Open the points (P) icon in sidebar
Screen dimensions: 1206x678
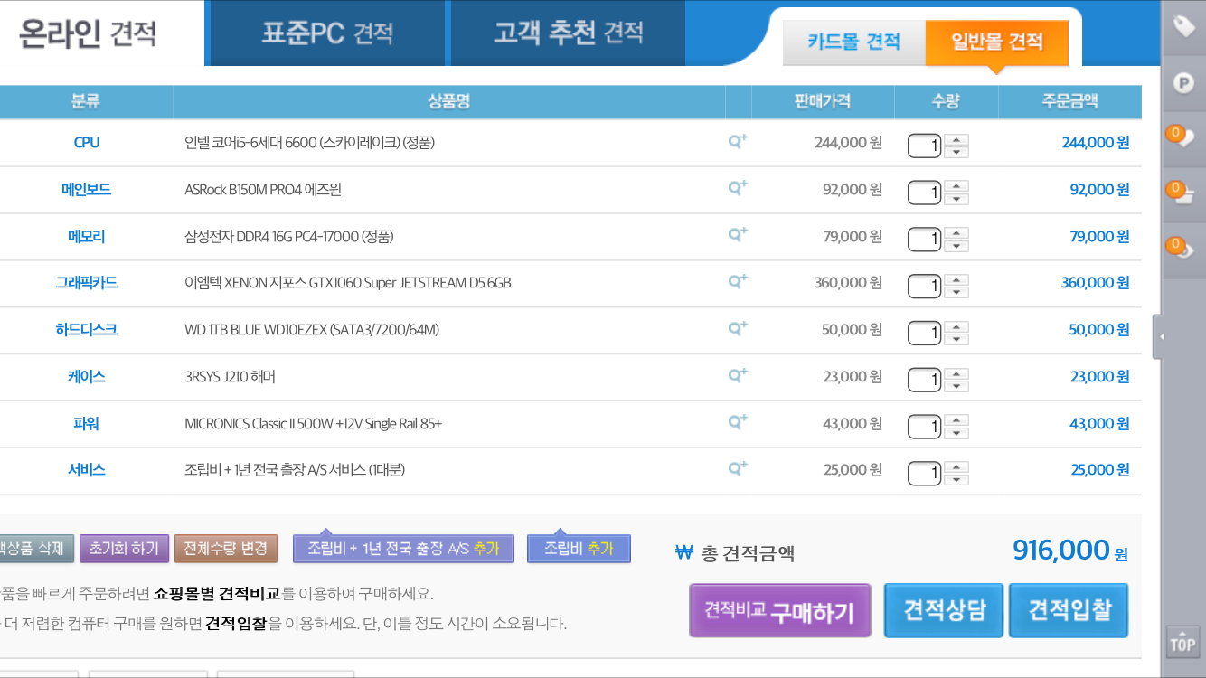point(1183,83)
